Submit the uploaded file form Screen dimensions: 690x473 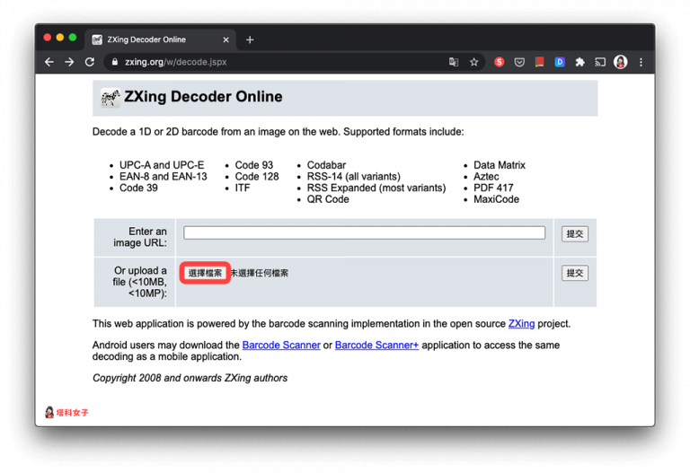point(575,273)
